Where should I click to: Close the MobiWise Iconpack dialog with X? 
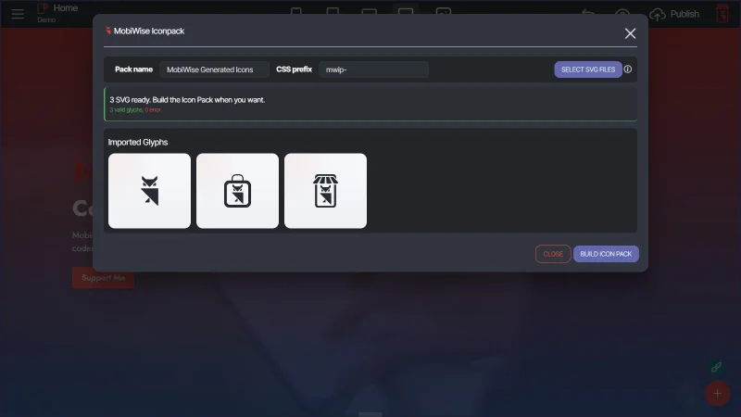pyautogui.click(x=630, y=33)
